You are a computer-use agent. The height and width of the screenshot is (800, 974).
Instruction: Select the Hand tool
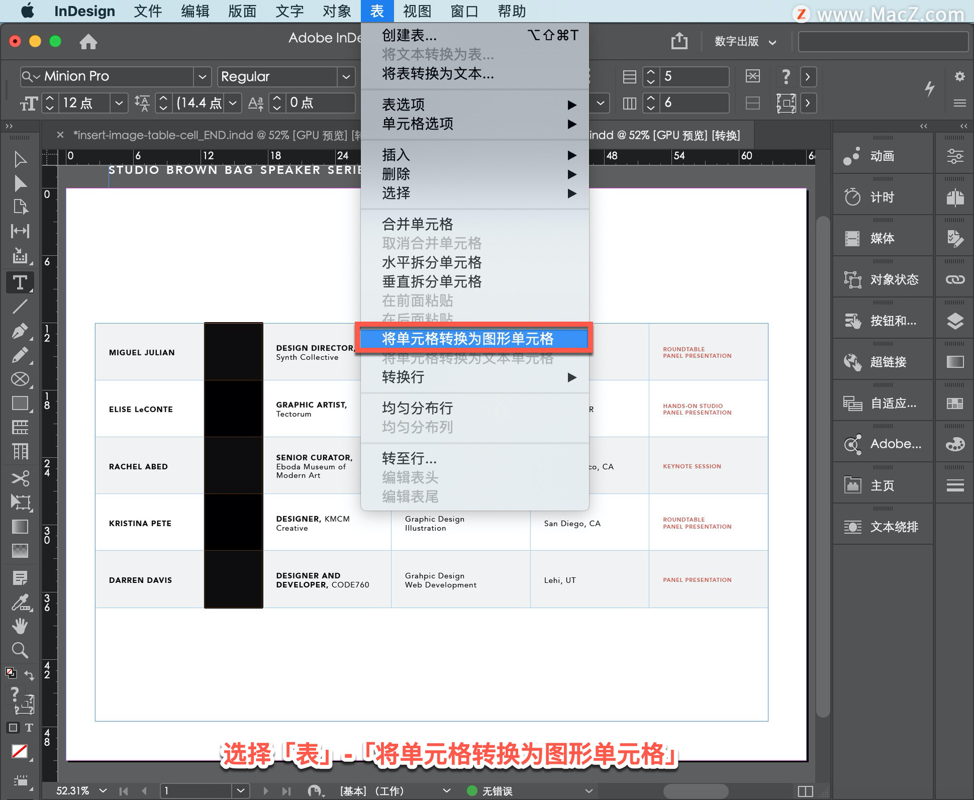coord(20,625)
